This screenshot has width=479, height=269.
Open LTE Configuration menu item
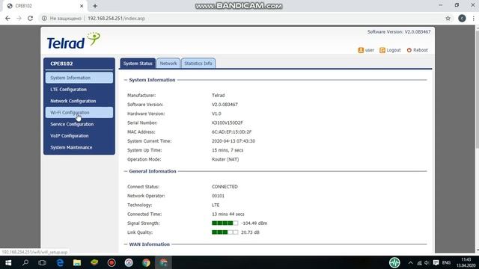click(79, 90)
